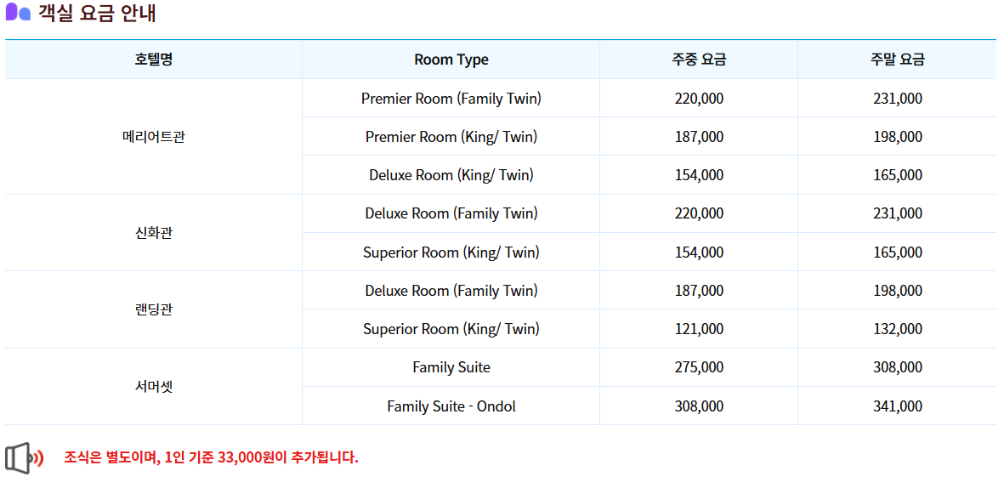The width and height of the screenshot is (1004, 488).
Task: Select the Room Type column header
Action: (x=451, y=60)
